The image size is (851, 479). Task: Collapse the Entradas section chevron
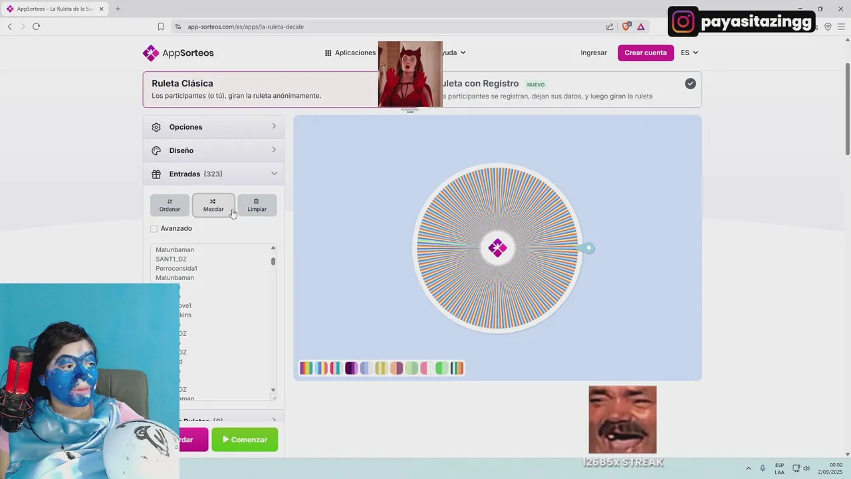[x=274, y=174]
